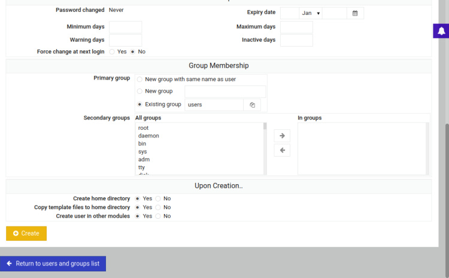
Task: Open the existing group chooser icon
Action: [252, 105]
